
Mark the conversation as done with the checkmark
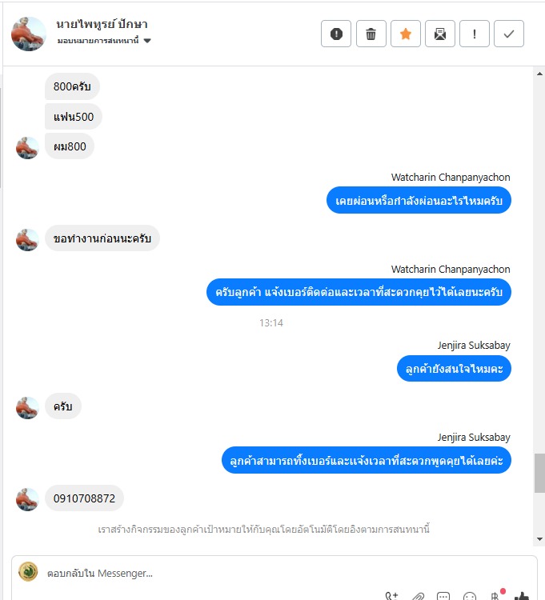(x=509, y=34)
